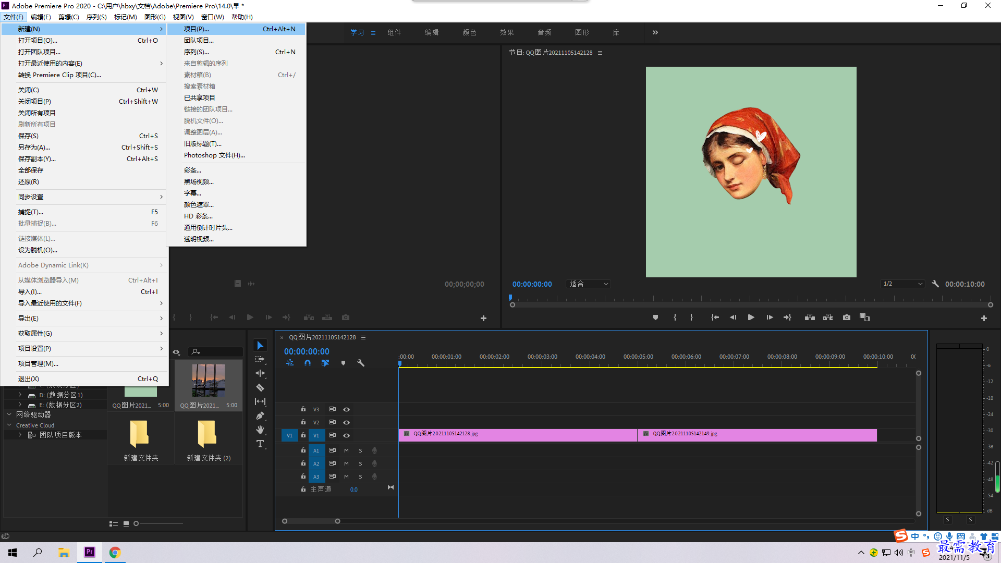Click the Program monitor playhead timecode

(532, 284)
